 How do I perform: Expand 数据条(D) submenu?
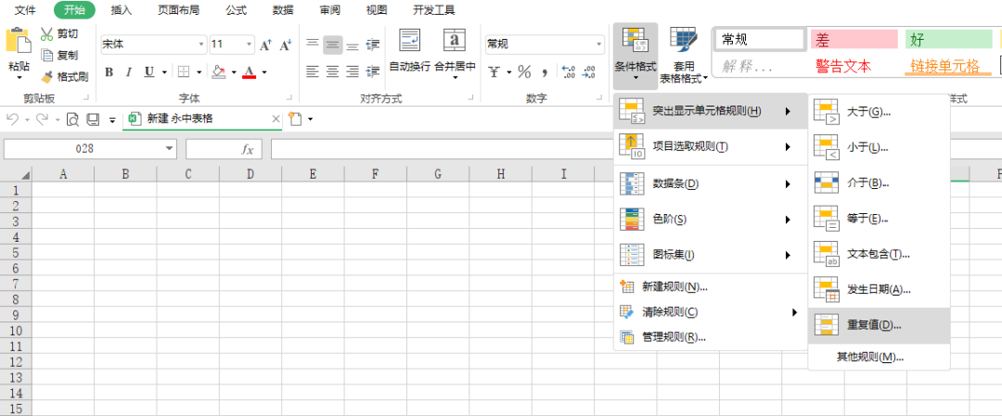click(x=711, y=183)
